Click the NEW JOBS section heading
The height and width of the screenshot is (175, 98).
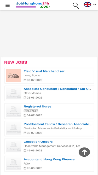16,62
